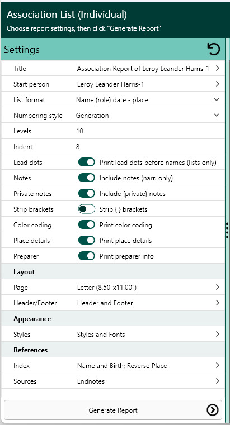This screenshot has height=425, width=230.
Task: Turn off the Lead dots switch
Action: [x=87, y=162]
